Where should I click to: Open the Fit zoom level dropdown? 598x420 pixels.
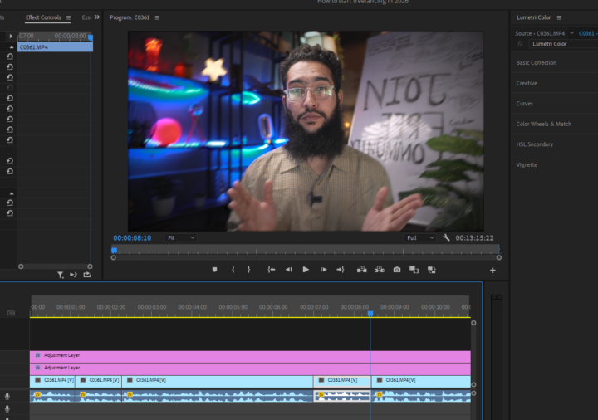(x=180, y=237)
